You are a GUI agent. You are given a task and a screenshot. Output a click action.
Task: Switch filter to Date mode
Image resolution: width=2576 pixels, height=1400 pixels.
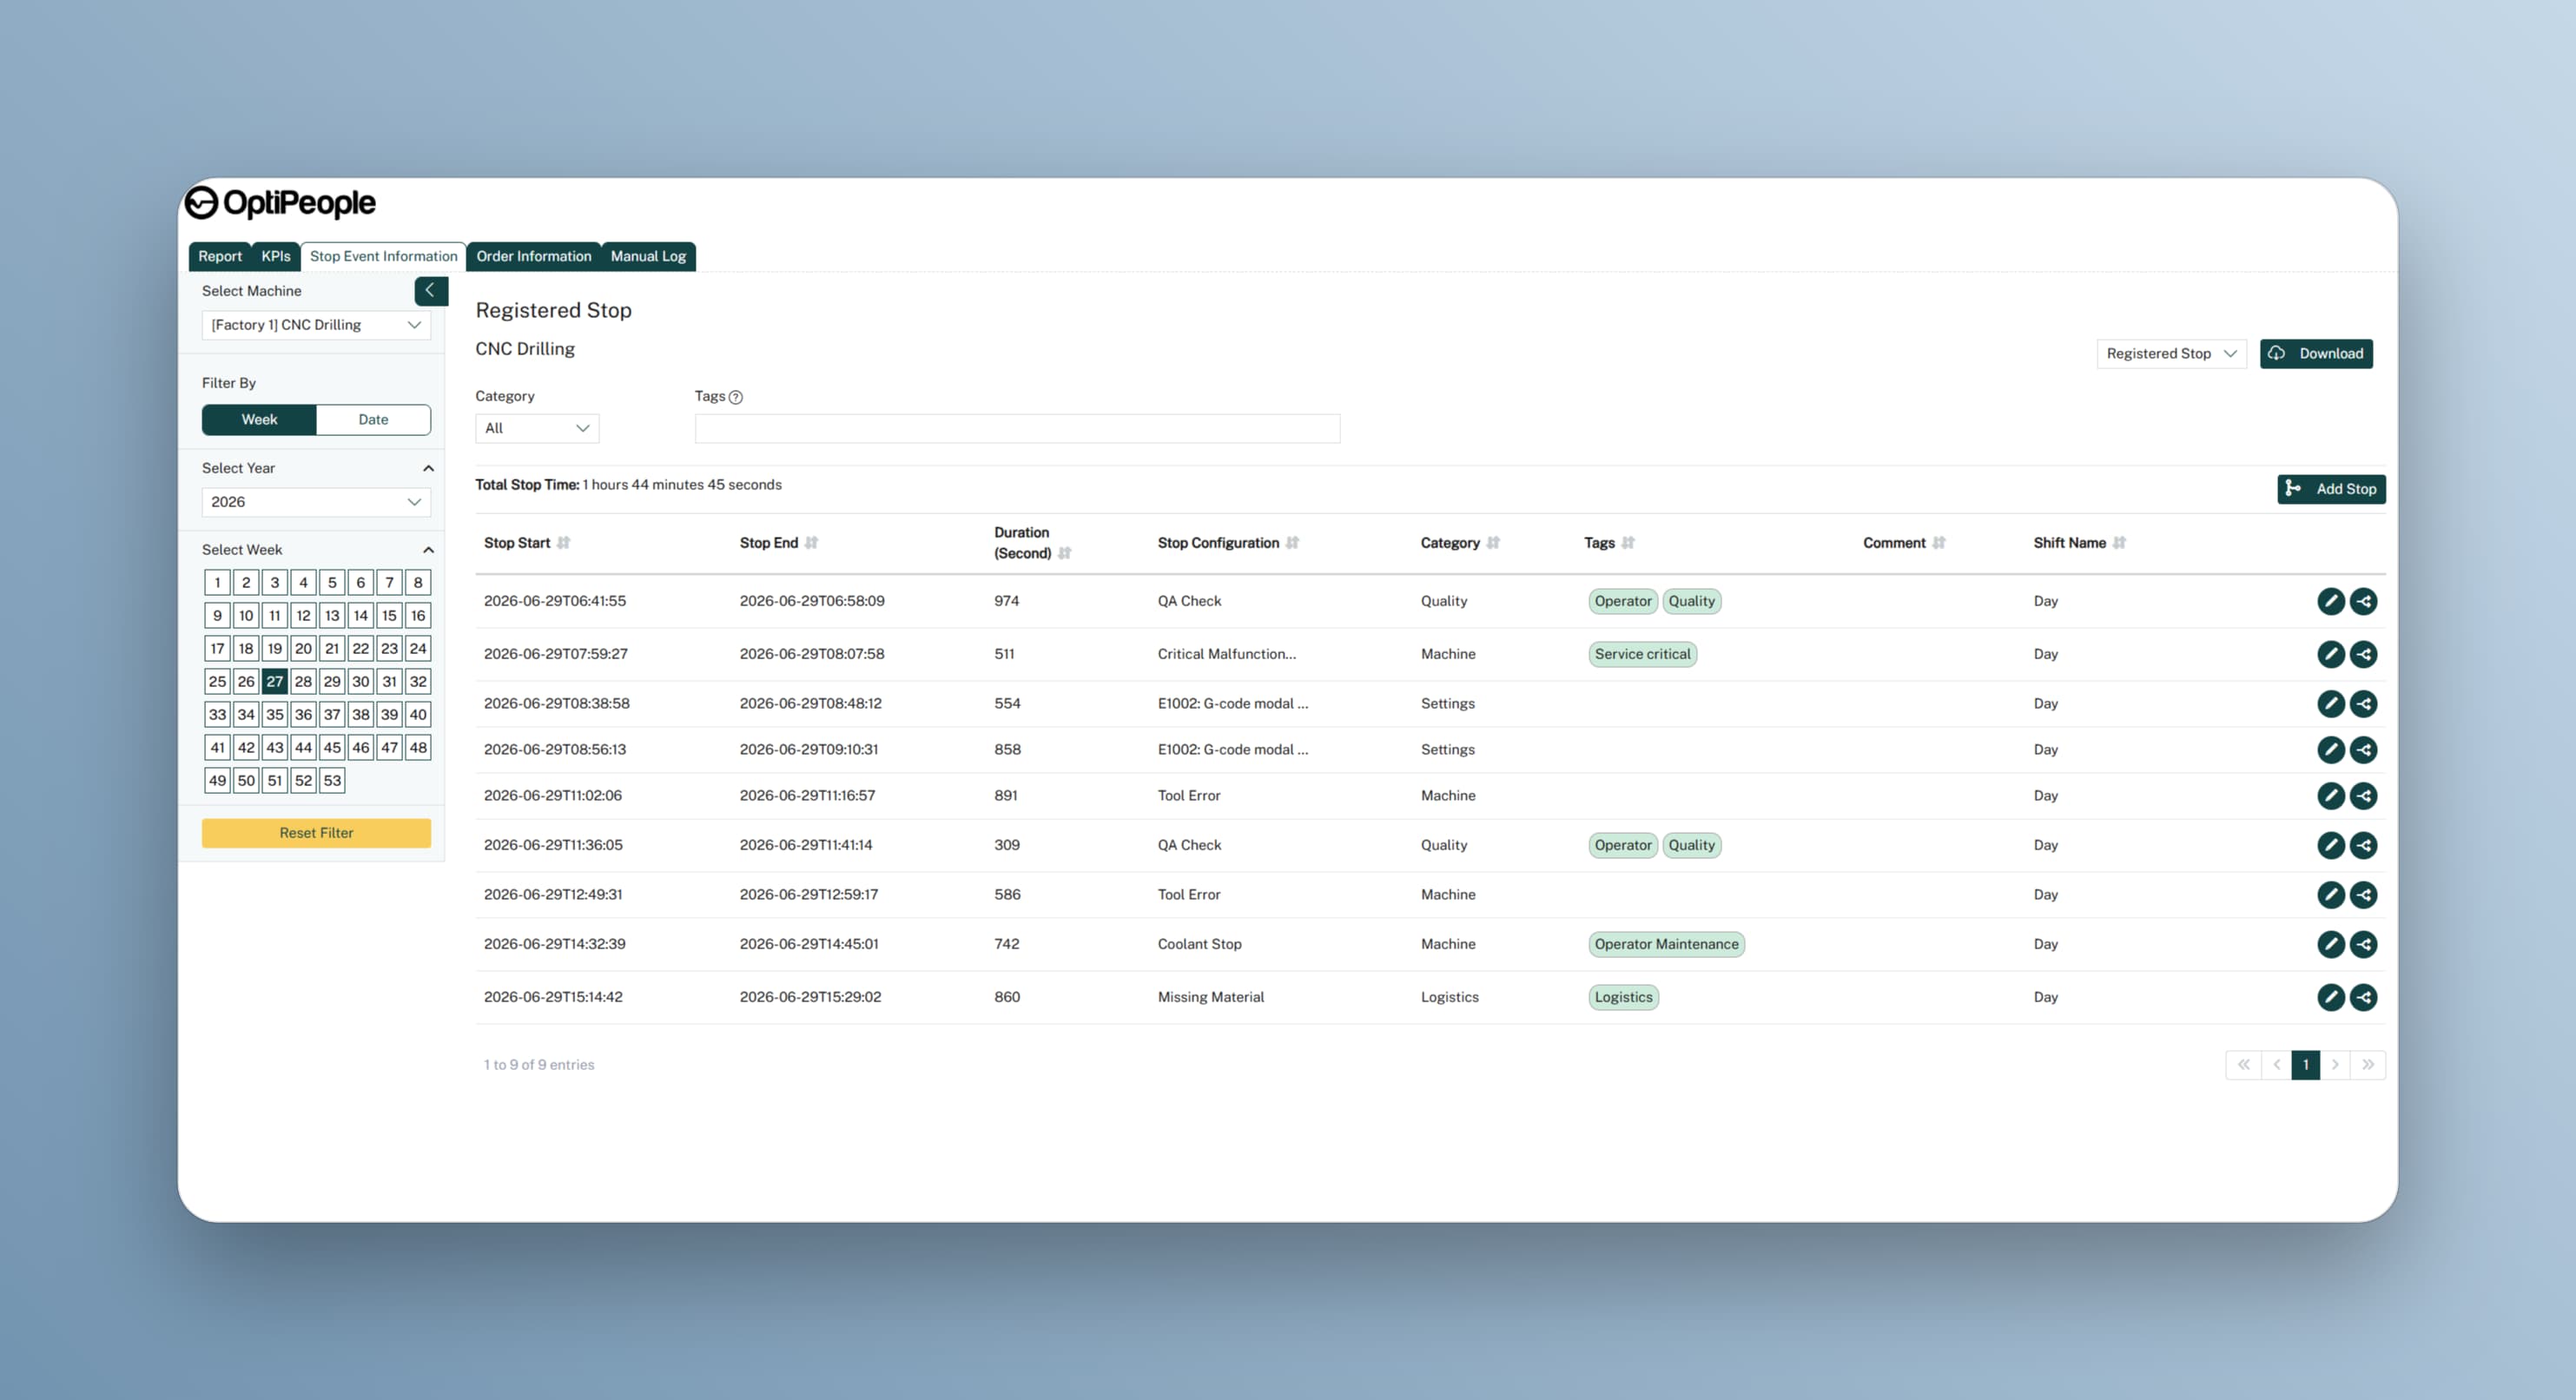coord(373,420)
